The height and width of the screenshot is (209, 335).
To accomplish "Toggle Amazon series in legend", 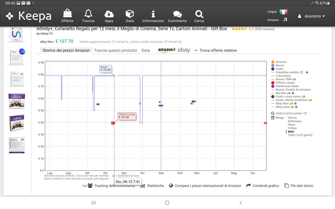I will [279, 62].
